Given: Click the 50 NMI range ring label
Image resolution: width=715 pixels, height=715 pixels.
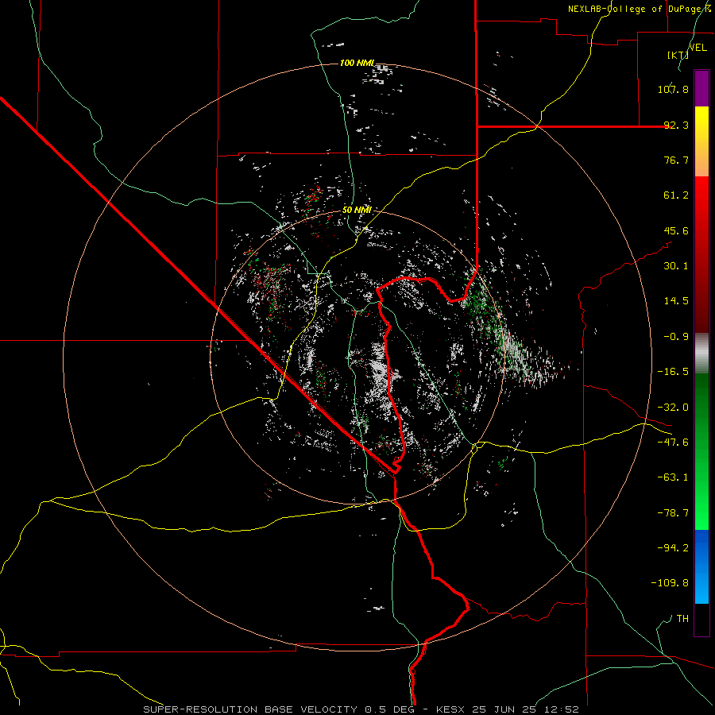Looking at the screenshot, I should 357,211.
